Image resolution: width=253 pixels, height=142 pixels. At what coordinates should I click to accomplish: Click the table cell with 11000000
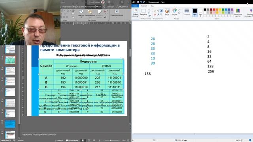click(x=81, y=78)
